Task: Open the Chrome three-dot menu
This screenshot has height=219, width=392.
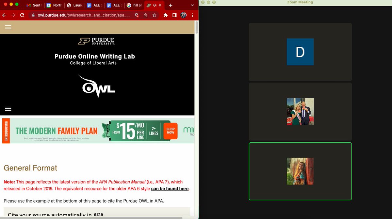Action: point(192,15)
